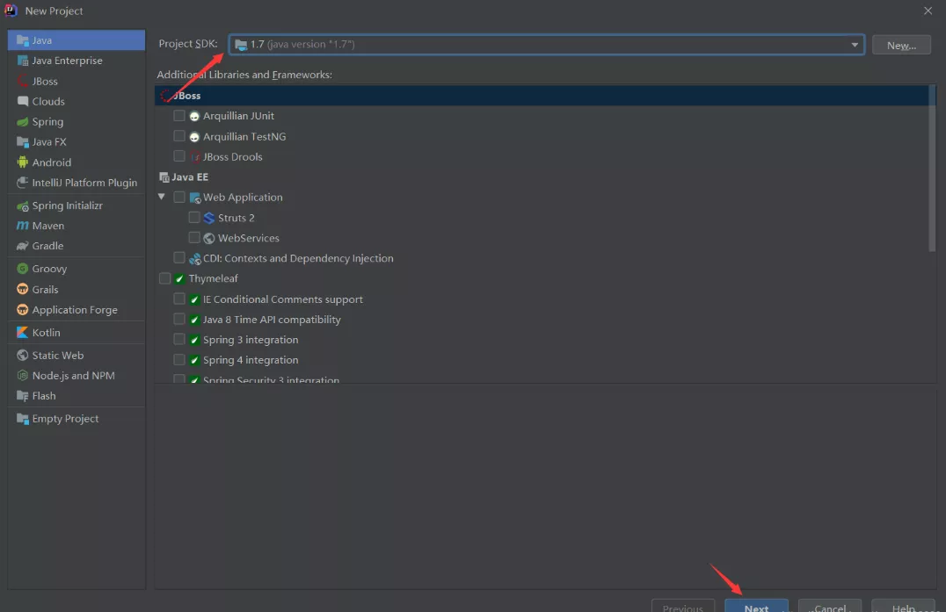Screen dimensions: 946x612
Task: Click the Arquillian JUnit icon
Action: 194,116
